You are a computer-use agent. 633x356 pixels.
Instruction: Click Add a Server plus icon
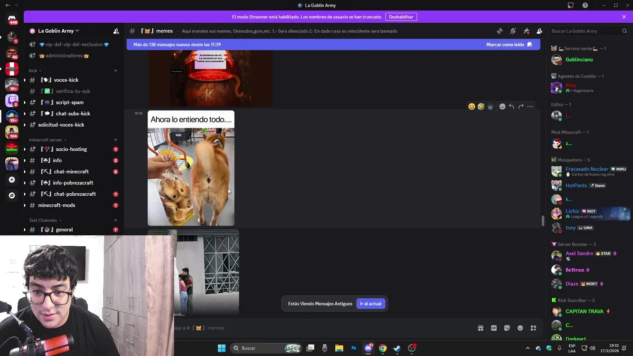point(12,180)
